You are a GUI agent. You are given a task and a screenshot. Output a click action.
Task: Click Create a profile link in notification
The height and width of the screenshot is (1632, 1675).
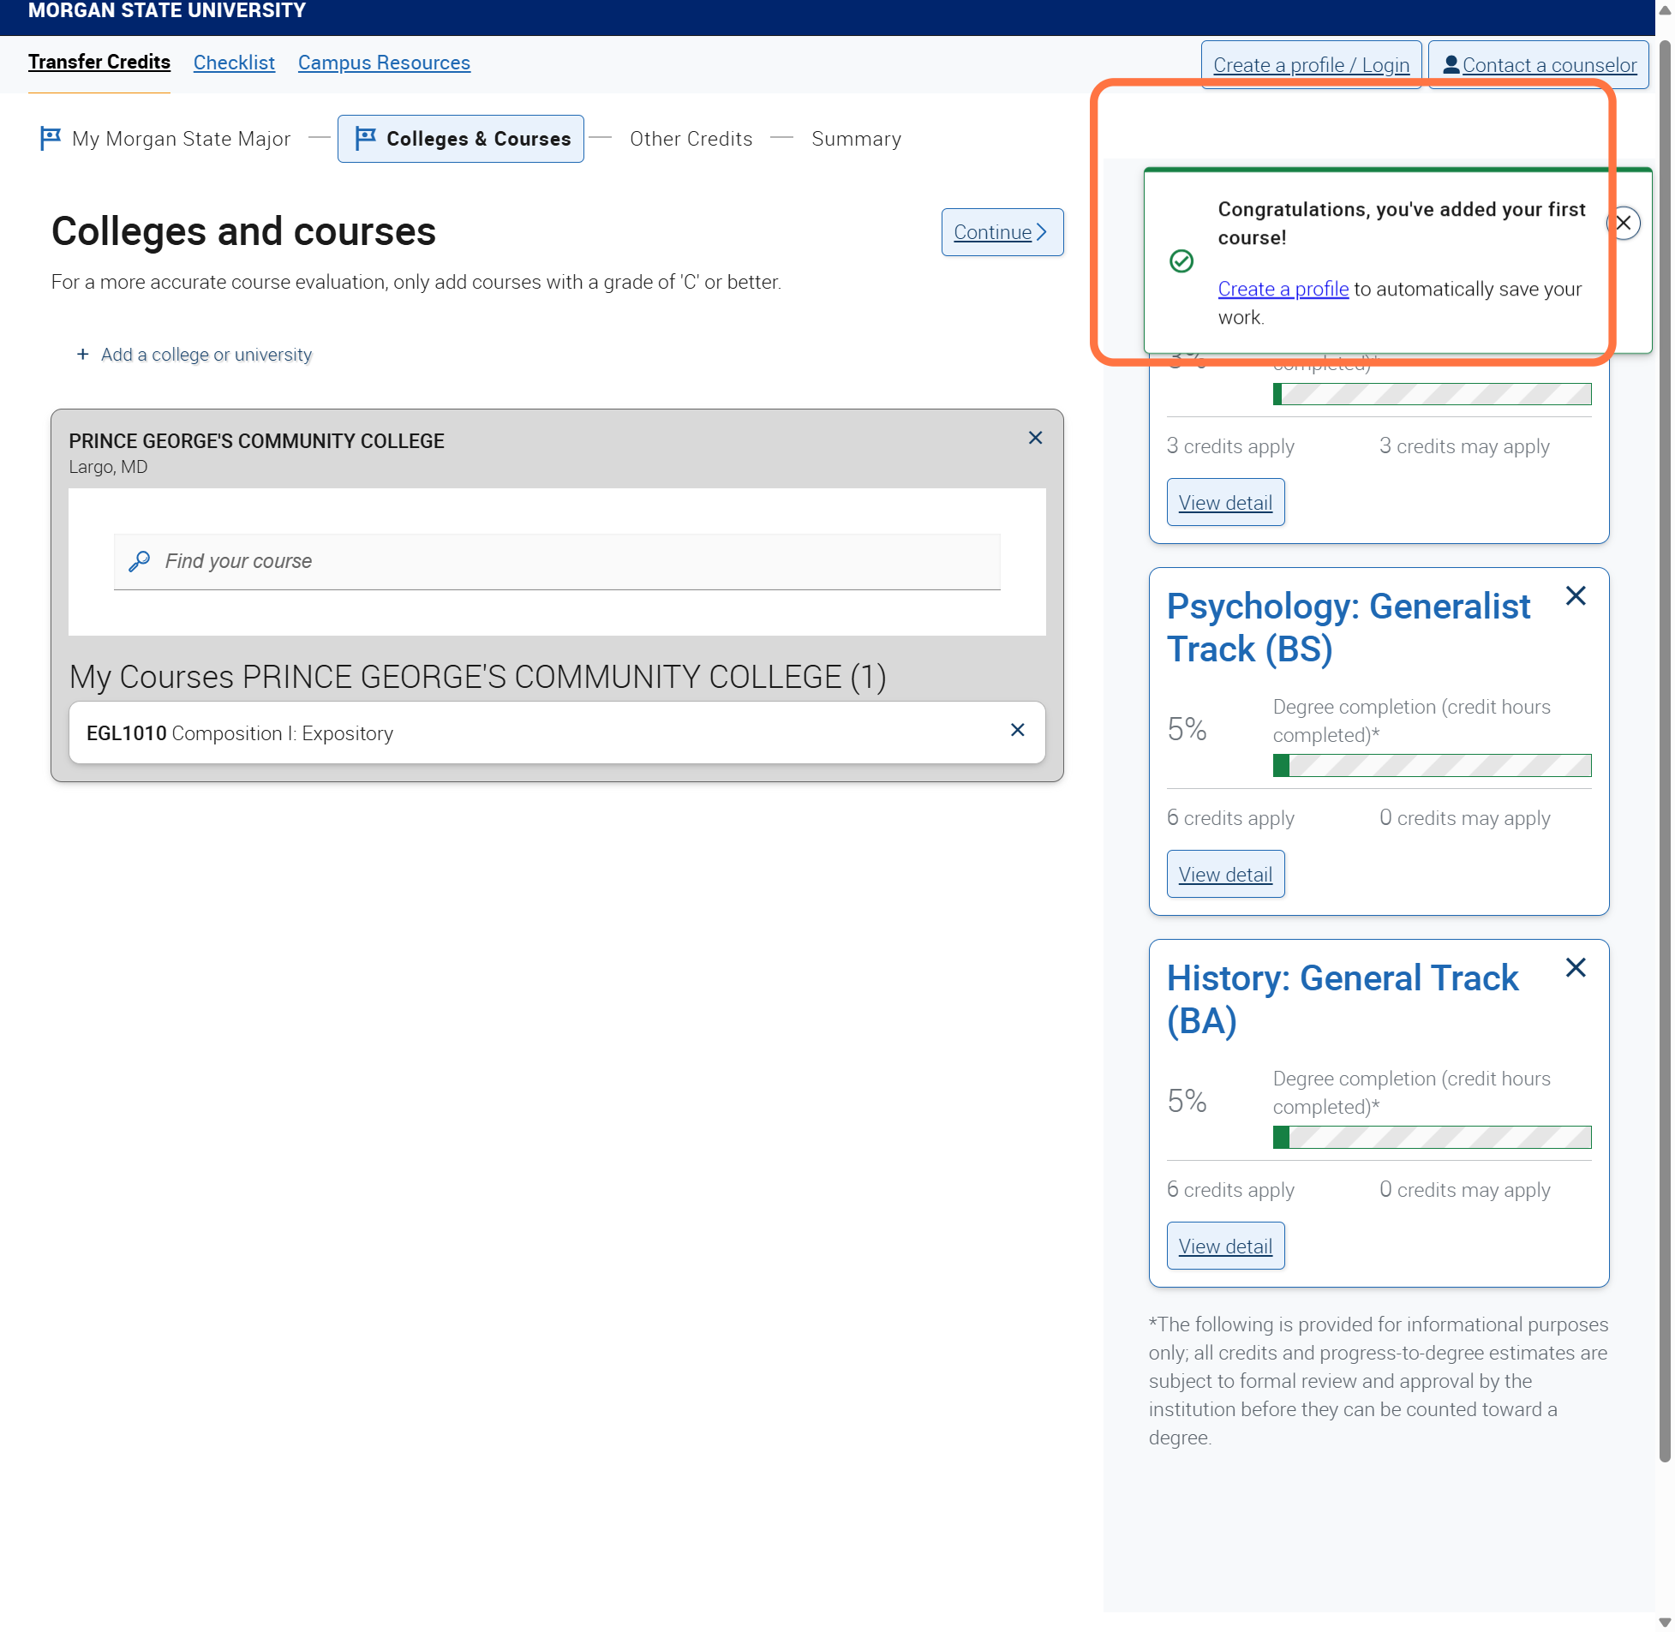(1283, 289)
